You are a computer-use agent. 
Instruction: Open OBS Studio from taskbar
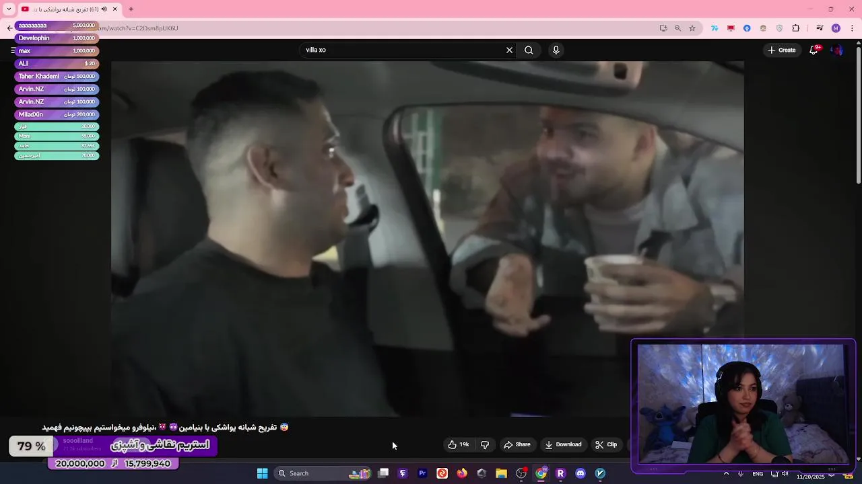pos(521,473)
